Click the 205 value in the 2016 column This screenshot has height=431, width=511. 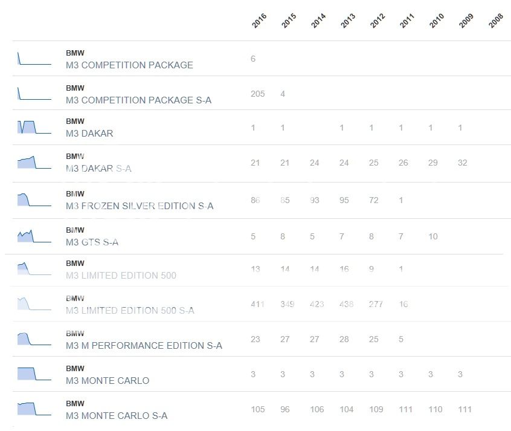257,94
